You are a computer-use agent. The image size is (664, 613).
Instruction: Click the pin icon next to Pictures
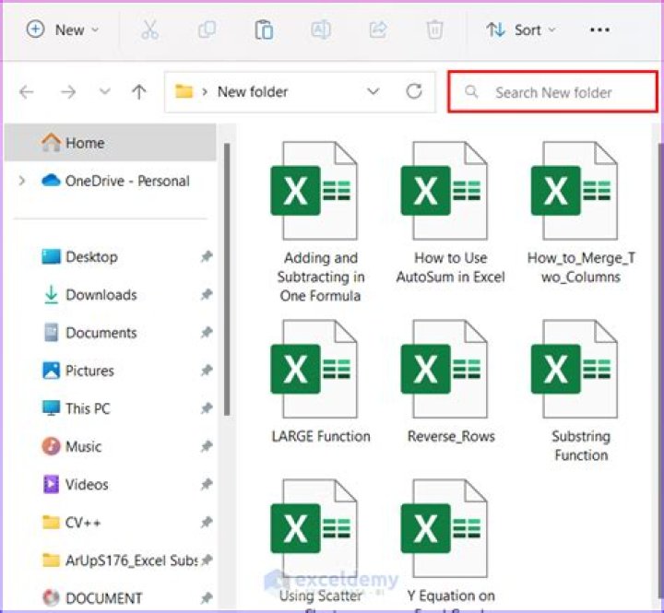[x=207, y=371]
